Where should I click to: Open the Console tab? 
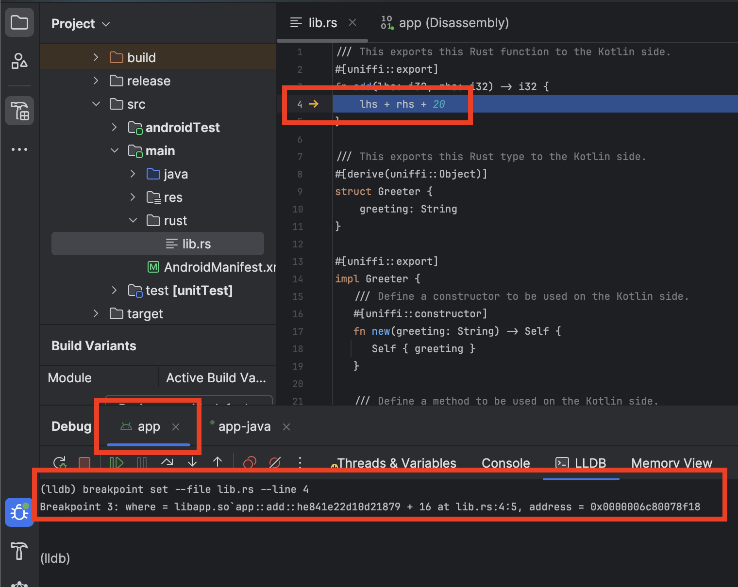(505, 463)
